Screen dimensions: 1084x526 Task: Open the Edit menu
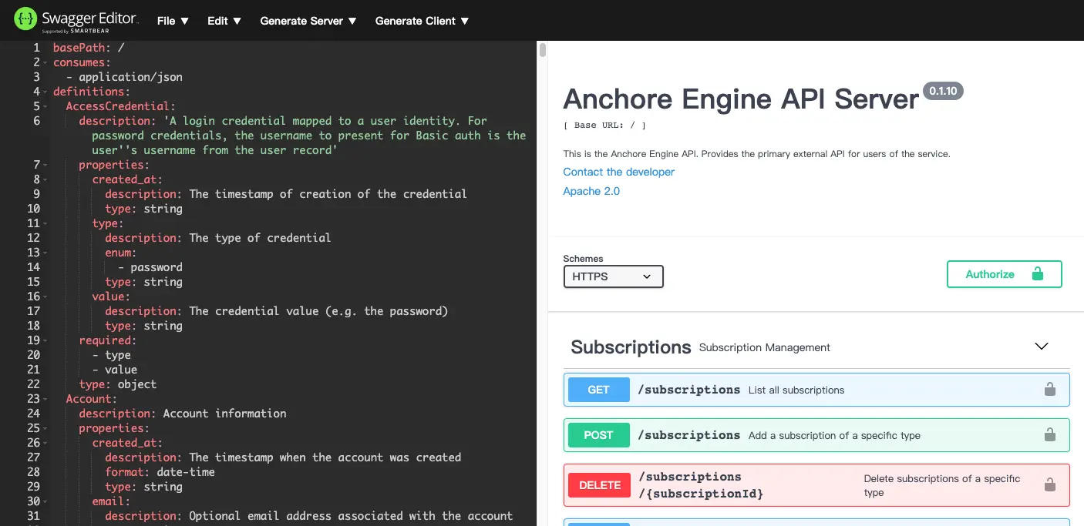[223, 21]
